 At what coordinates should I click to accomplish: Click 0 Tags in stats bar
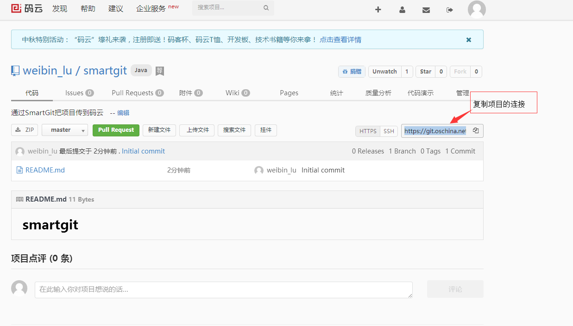point(430,151)
